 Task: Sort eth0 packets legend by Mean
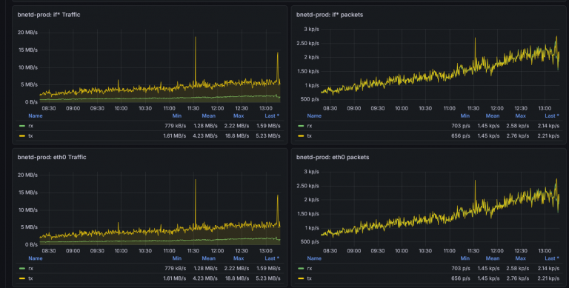coord(493,258)
